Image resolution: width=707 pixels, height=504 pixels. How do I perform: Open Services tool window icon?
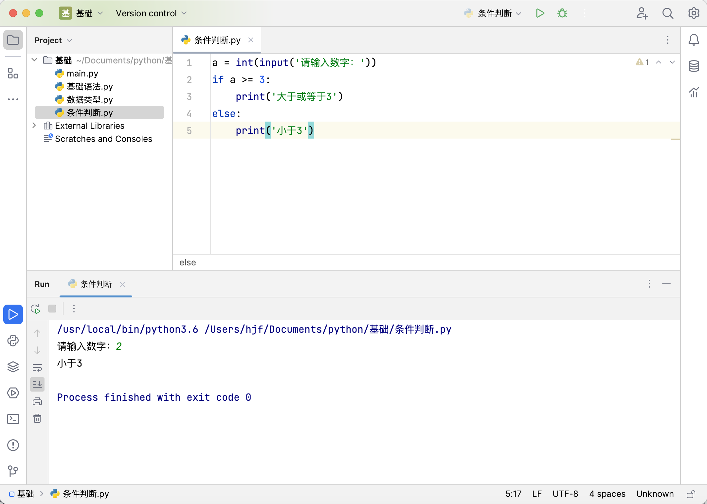tap(13, 393)
